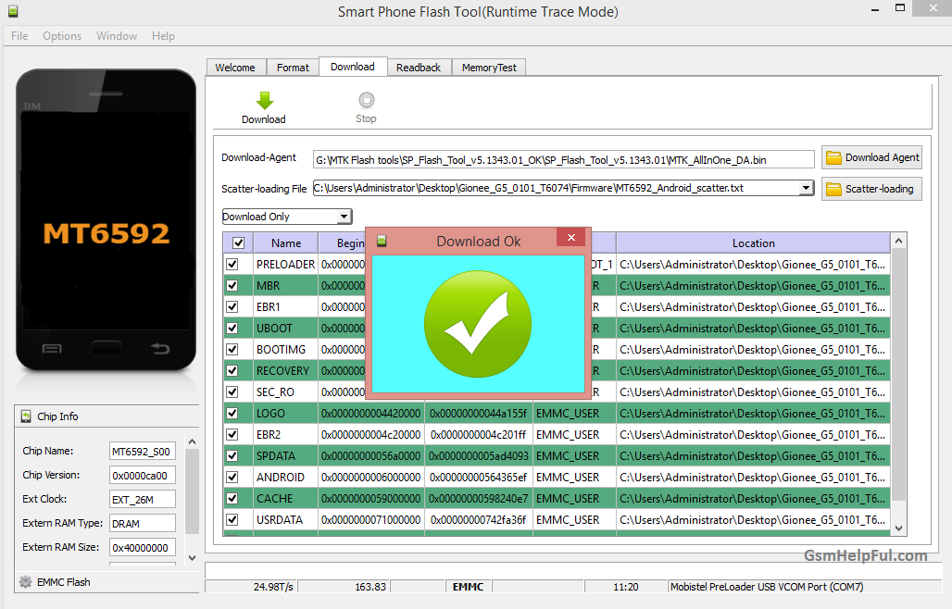Uncheck the LOGO partition checkbox

coord(232,413)
